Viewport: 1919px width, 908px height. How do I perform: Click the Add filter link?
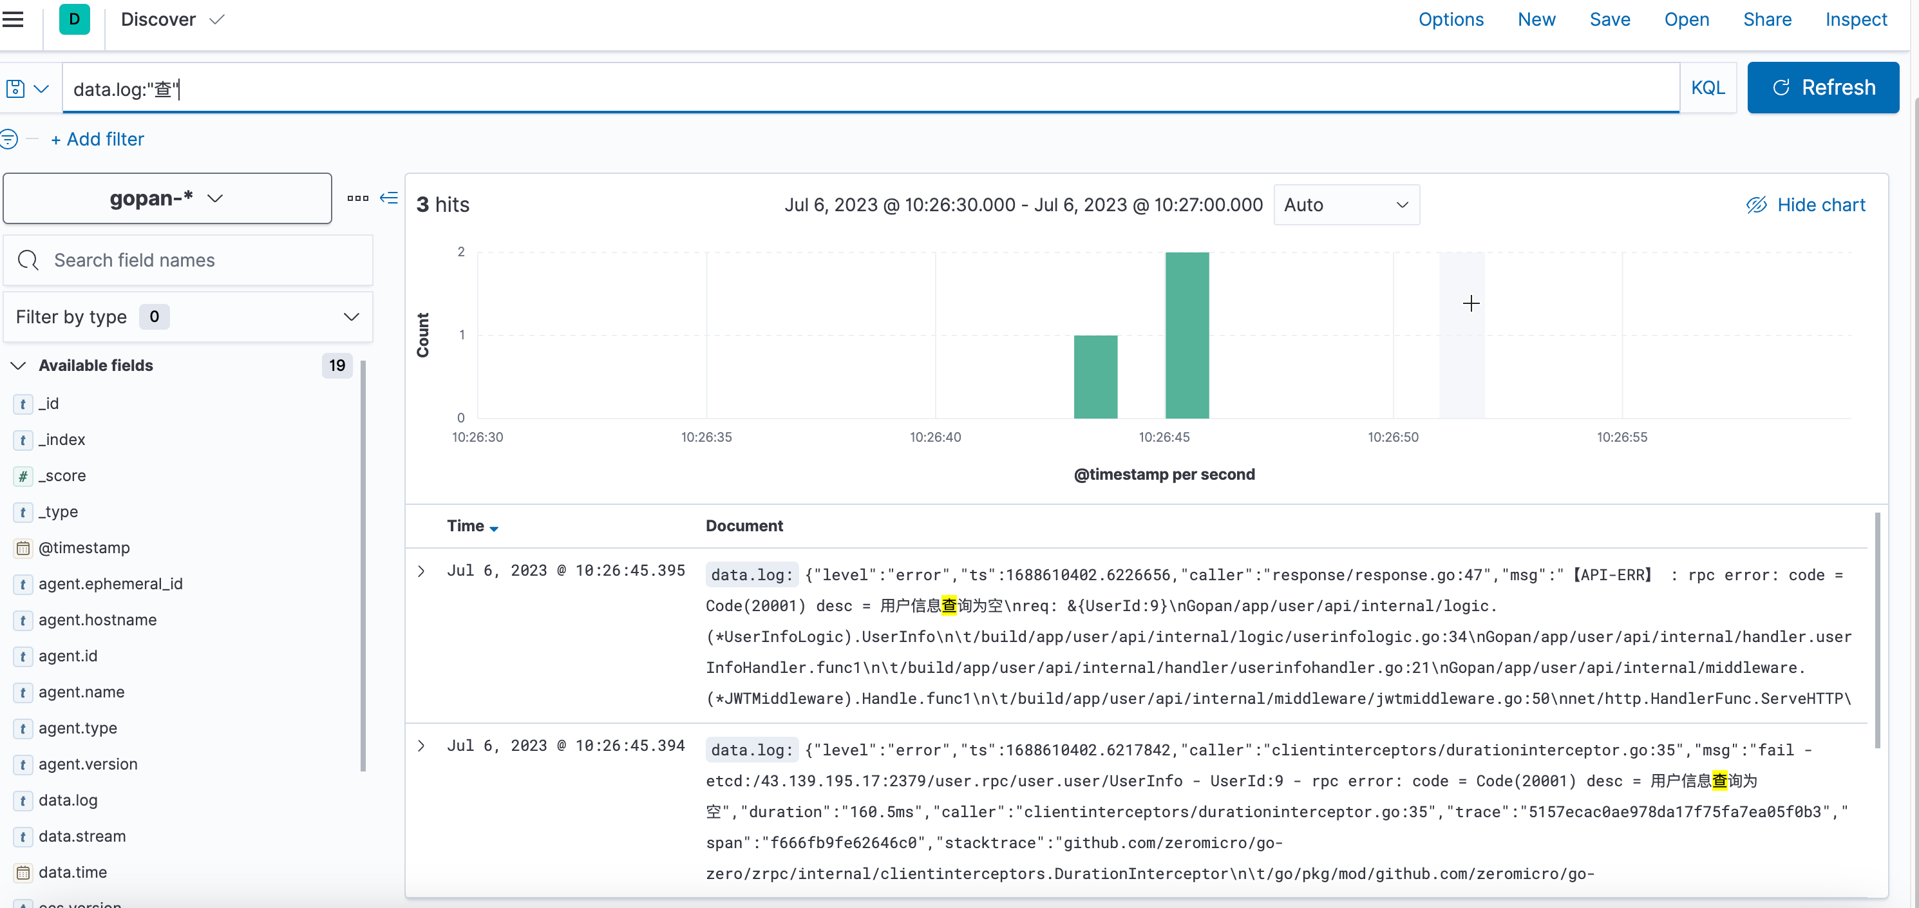[98, 139]
